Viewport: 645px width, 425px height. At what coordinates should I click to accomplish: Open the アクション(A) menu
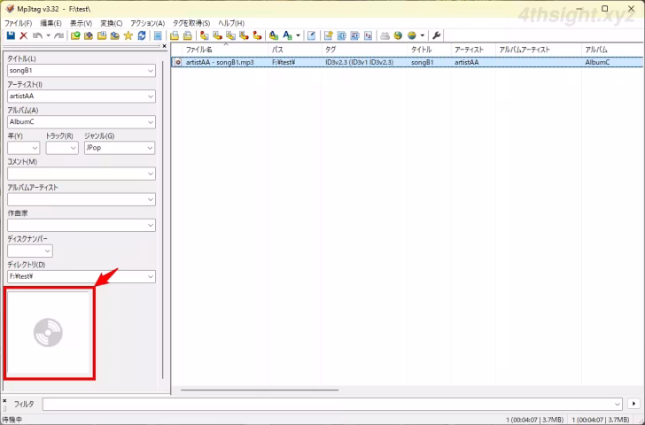tap(147, 22)
